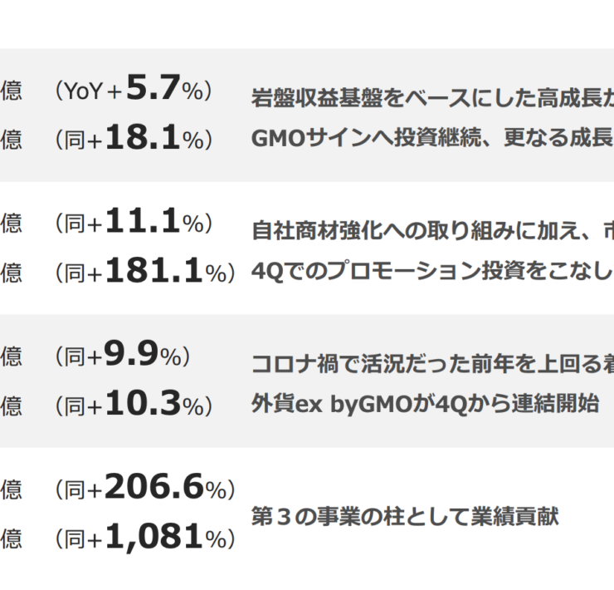Select the GMOサインへ投資継続 text line
Viewport: 614px width, 590px height.
point(431,138)
